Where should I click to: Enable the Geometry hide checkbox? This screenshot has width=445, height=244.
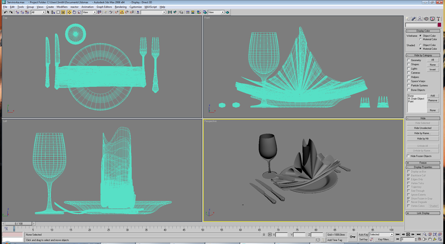coord(409,60)
